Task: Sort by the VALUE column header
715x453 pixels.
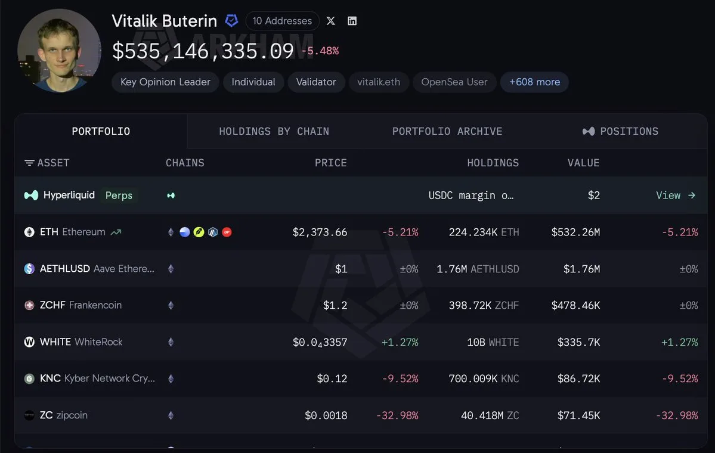Action: pos(583,163)
